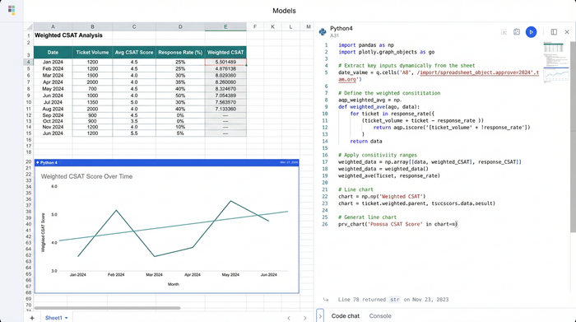The width and height of the screenshot is (576, 322).
Task: Close the Python4 code editor panel
Action: [567, 32]
